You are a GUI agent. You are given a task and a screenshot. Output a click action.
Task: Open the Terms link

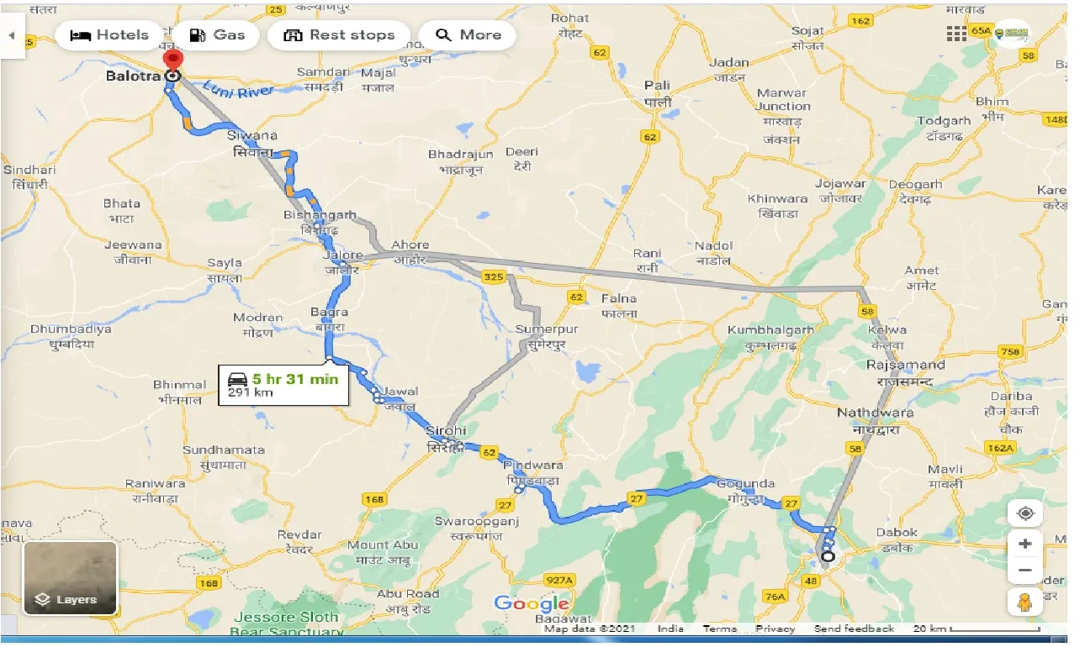coord(720,629)
